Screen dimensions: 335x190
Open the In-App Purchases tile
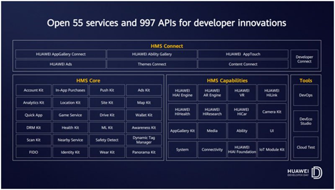70,90
